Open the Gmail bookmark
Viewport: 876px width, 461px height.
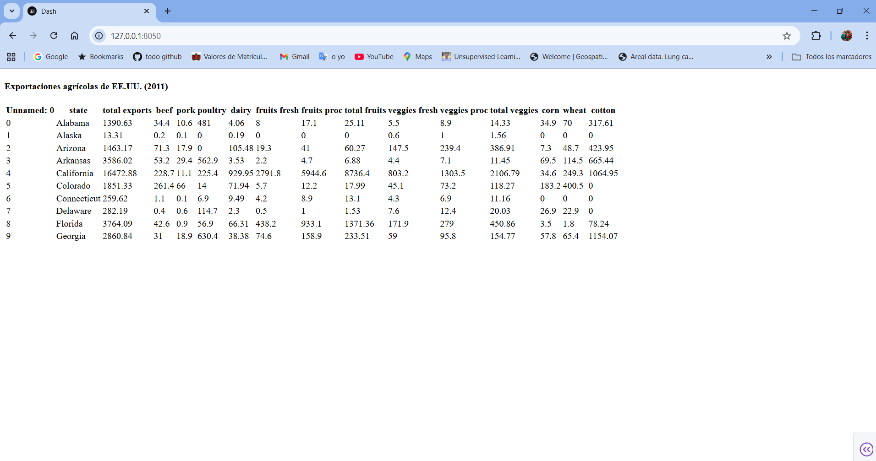tap(295, 57)
